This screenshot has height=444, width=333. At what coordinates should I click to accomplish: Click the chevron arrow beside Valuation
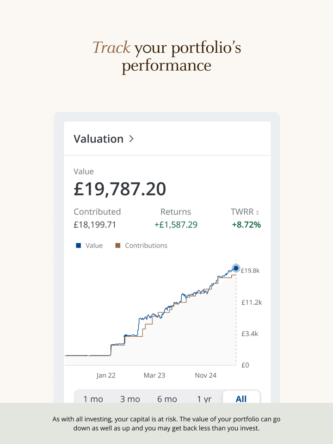(131, 138)
